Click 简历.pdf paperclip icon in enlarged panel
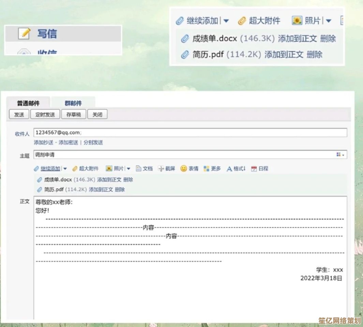 click(185, 55)
